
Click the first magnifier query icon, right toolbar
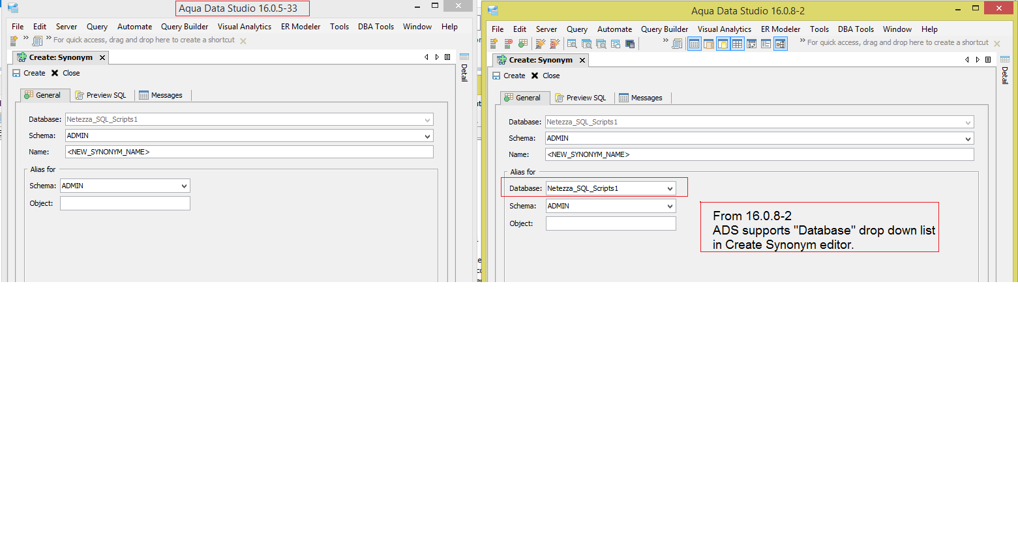pyautogui.click(x=572, y=44)
